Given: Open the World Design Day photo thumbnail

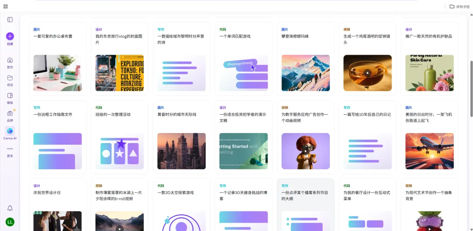Looking at the screenshot, I should (58, 221).
